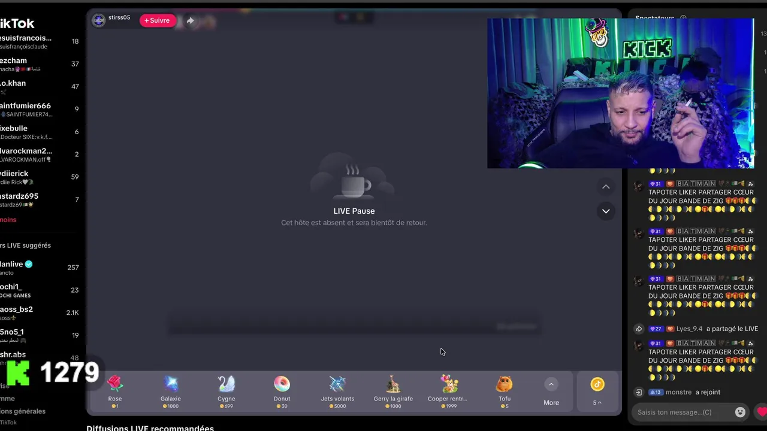Click viewer count 257 beside lanlive
767x431 pixels.
(x=73, y=268)
